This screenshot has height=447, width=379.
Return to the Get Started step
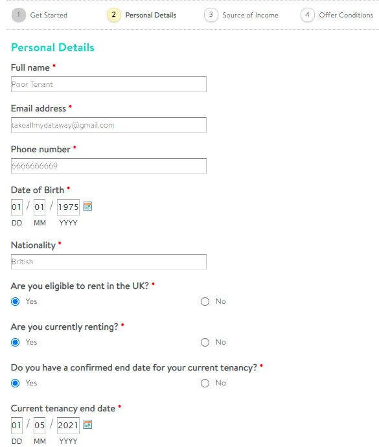click(x=49, y=15)
